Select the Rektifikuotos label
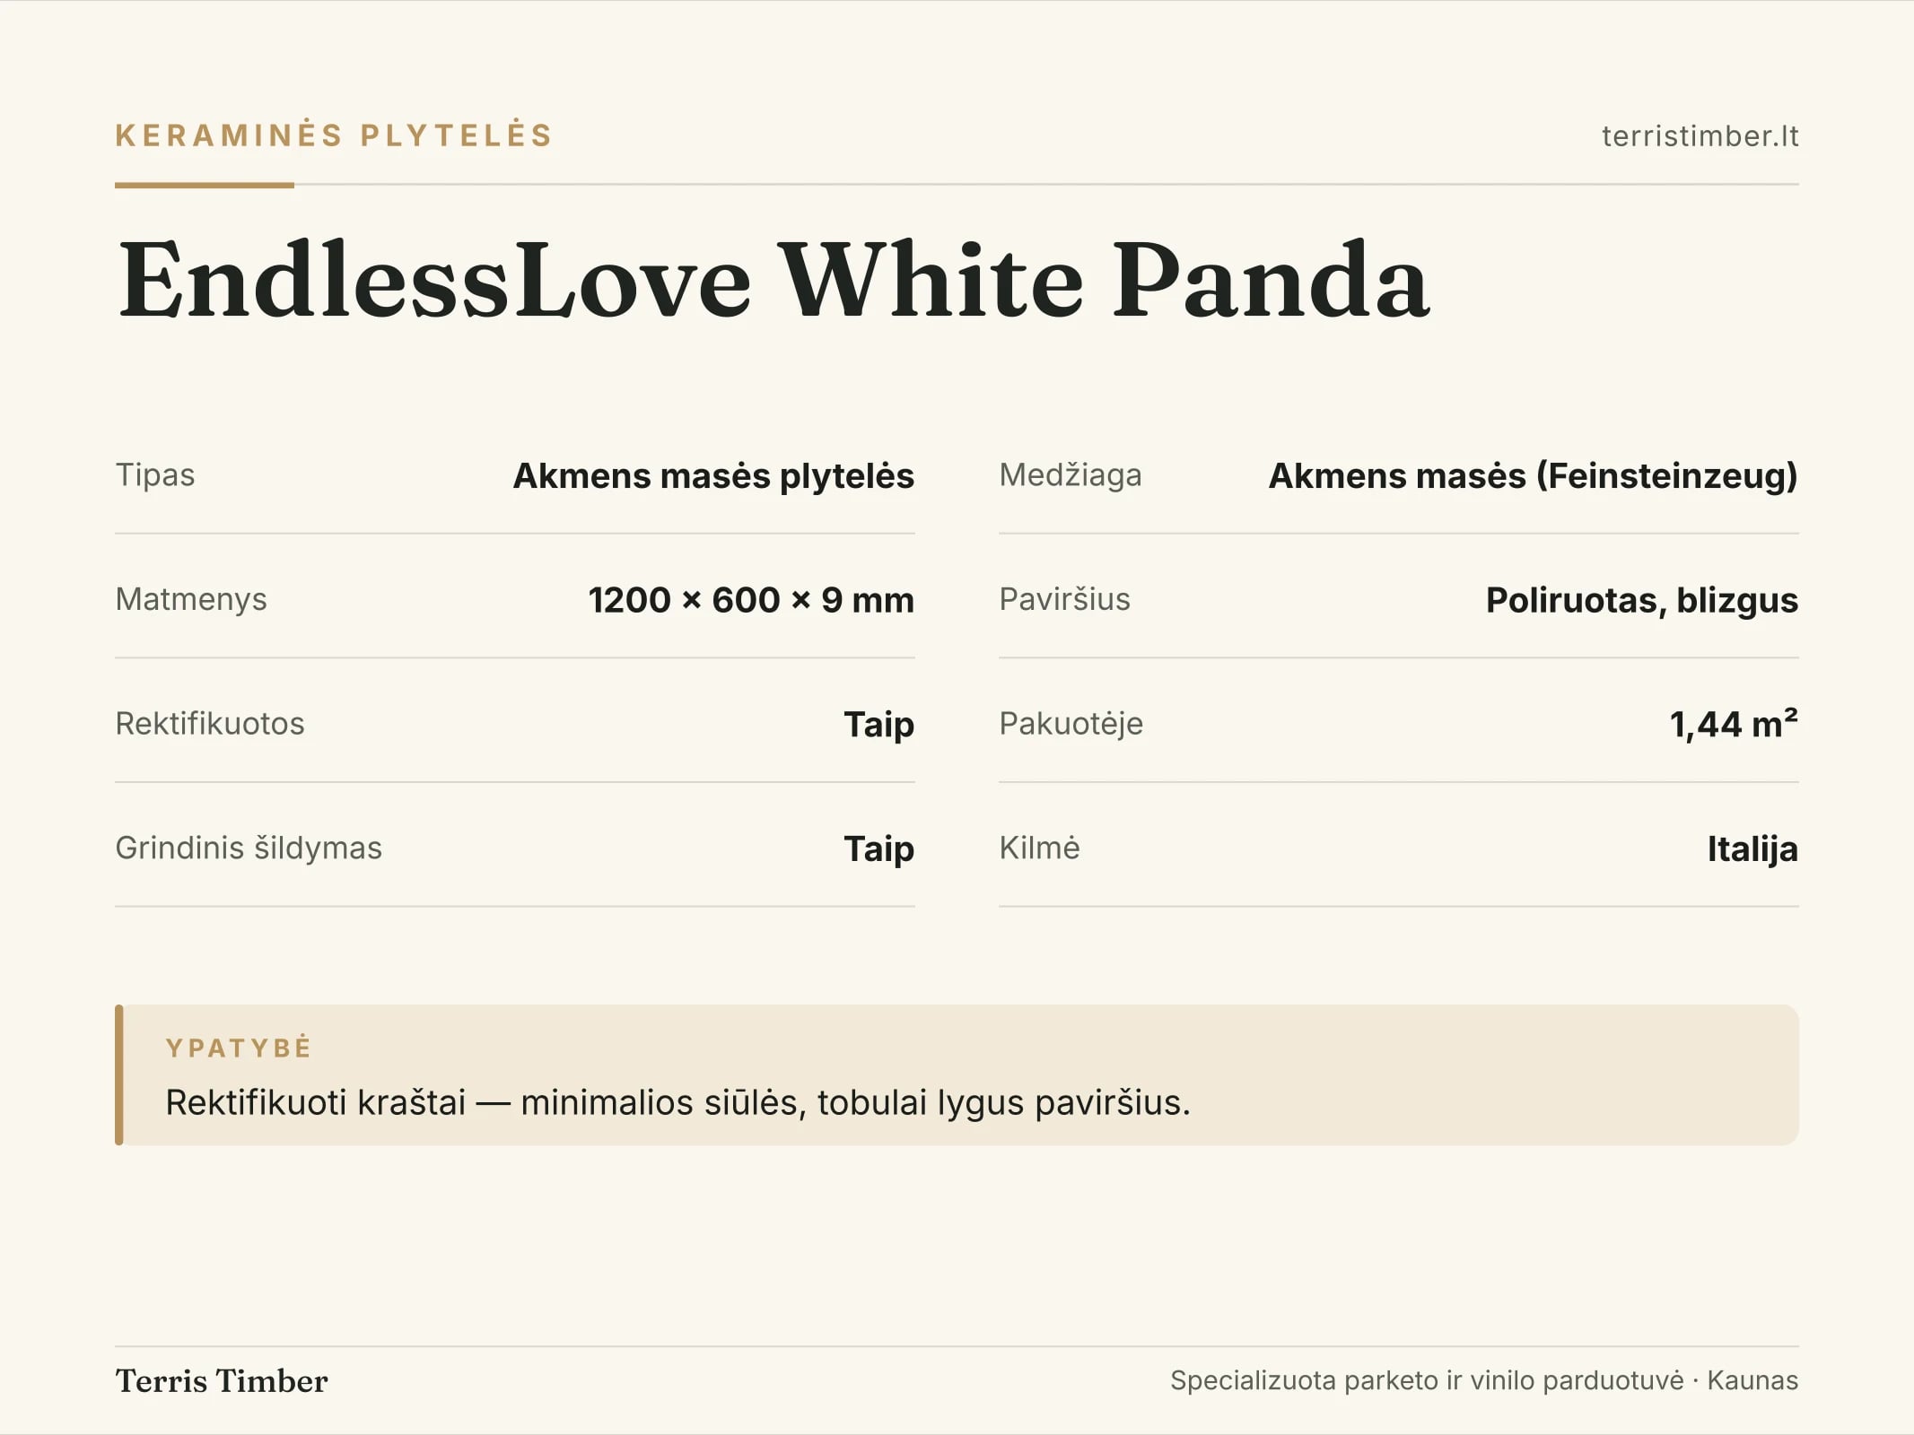 [x=210, y=724]
